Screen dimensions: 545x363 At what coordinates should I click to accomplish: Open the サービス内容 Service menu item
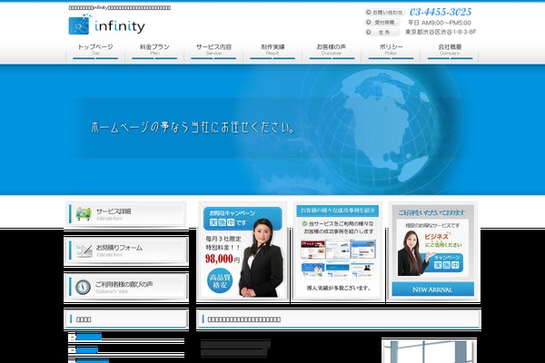(213, 52)
